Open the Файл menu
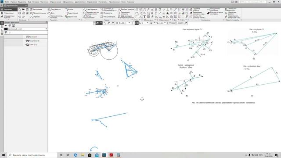The width and height of the screenshot is (281, 158). point(7,2)
